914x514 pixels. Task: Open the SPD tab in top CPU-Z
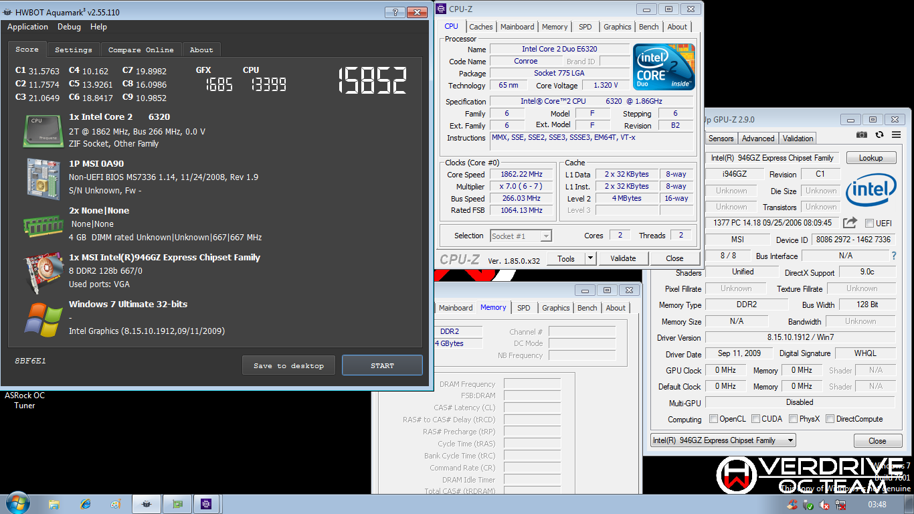[x=585, y=27]
